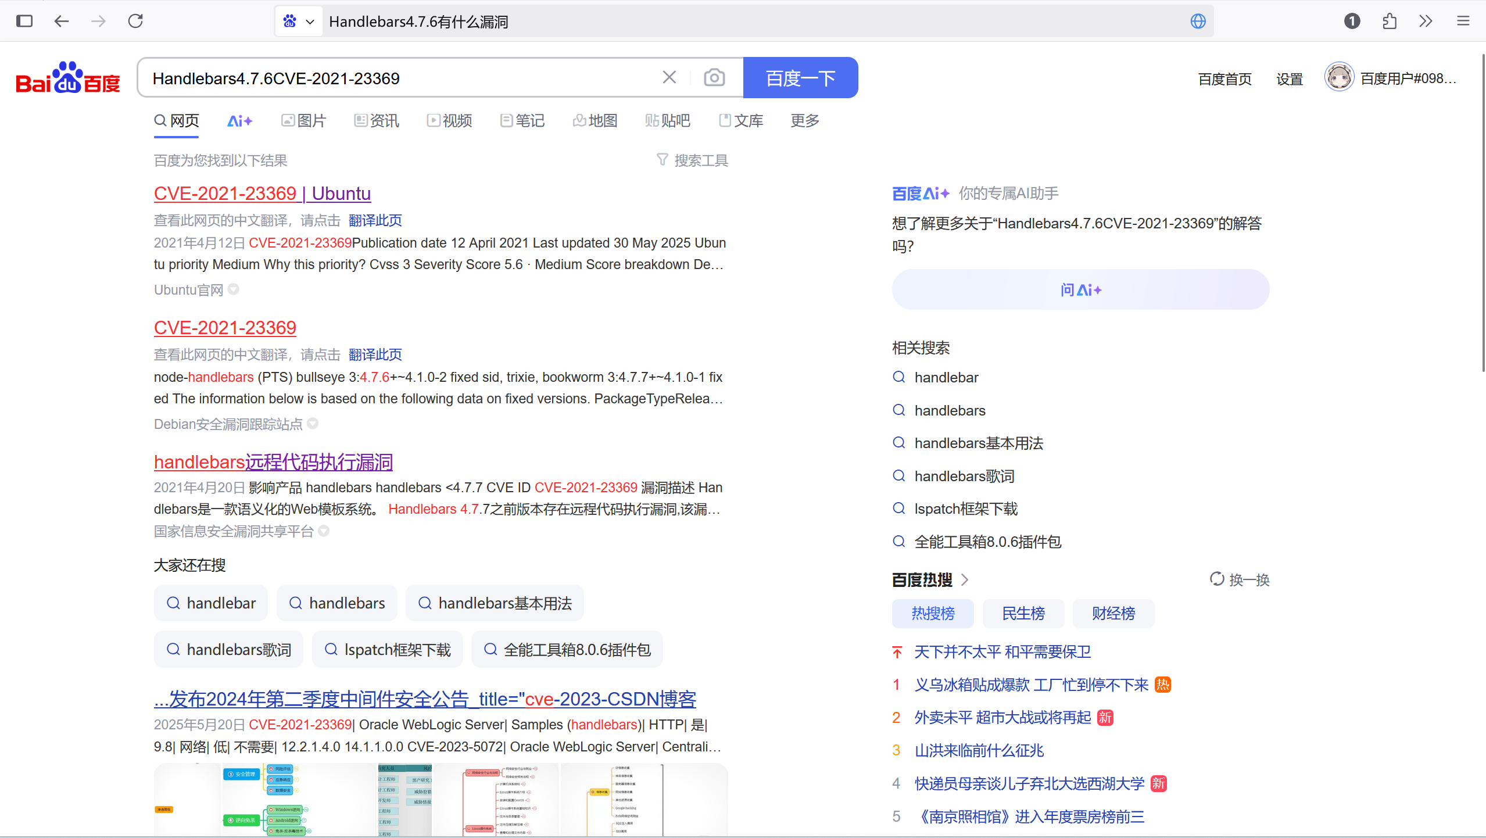This screenshot has height=838, width=1486.
Task: Open related search handlebars基本用法 in sidebar
Action: tap(979, 443)
